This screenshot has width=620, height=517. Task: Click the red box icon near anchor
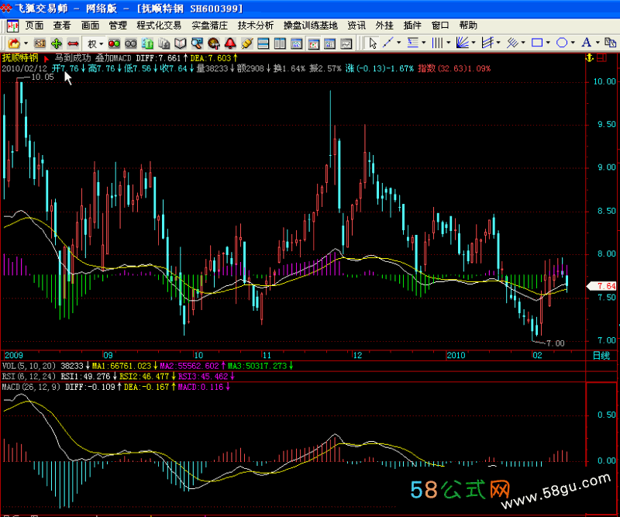(x=602, y=58)
